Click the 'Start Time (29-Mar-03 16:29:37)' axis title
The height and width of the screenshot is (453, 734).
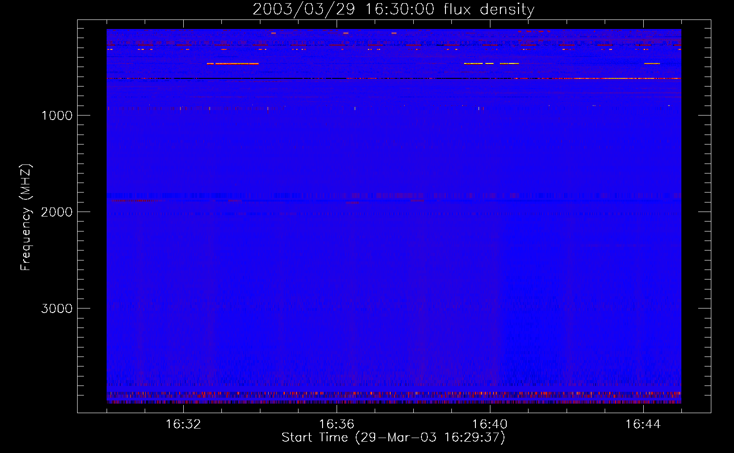[393, 438]
